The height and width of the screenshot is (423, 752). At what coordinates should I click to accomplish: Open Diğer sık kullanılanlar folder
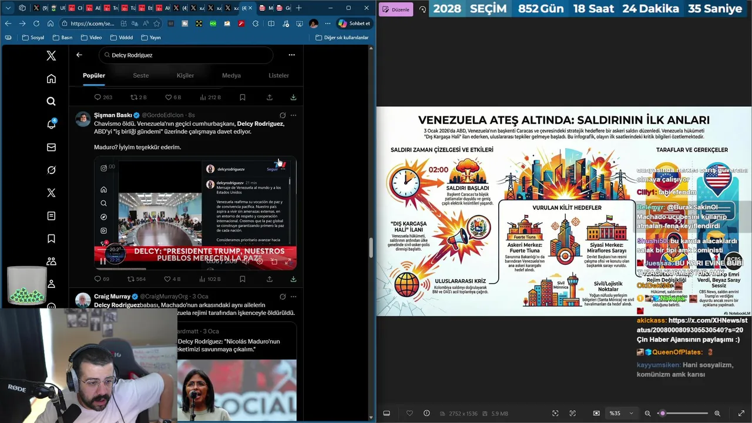point(342,38)
